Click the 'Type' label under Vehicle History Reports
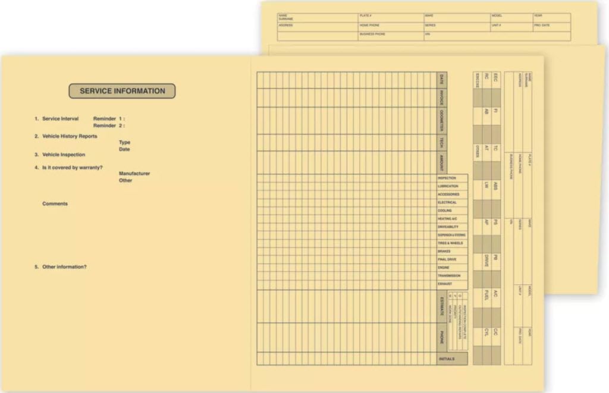 [x=124, y=142]
